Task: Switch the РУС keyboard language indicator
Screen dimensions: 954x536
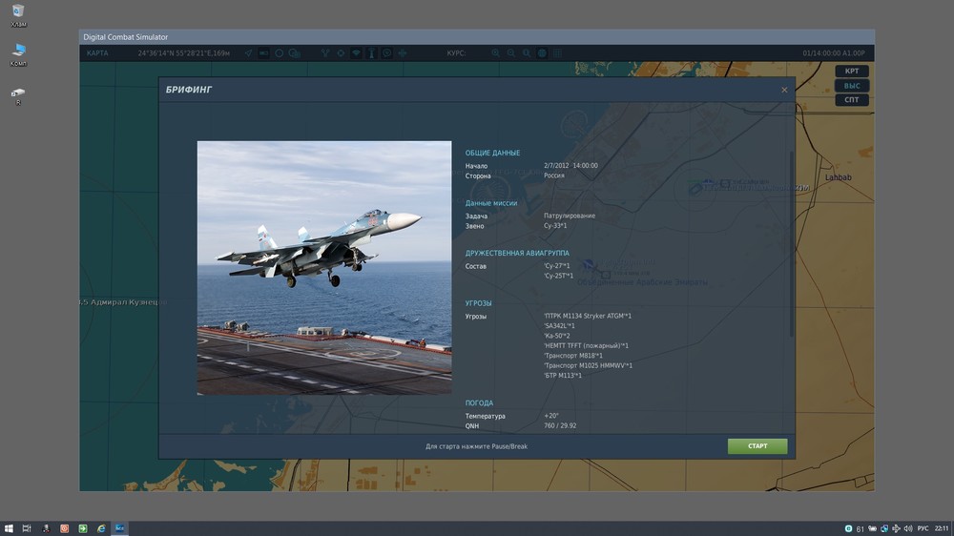Action: tap(923, 527)
